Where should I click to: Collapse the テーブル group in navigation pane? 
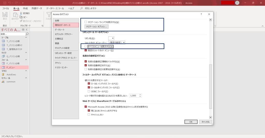point(26,37)
